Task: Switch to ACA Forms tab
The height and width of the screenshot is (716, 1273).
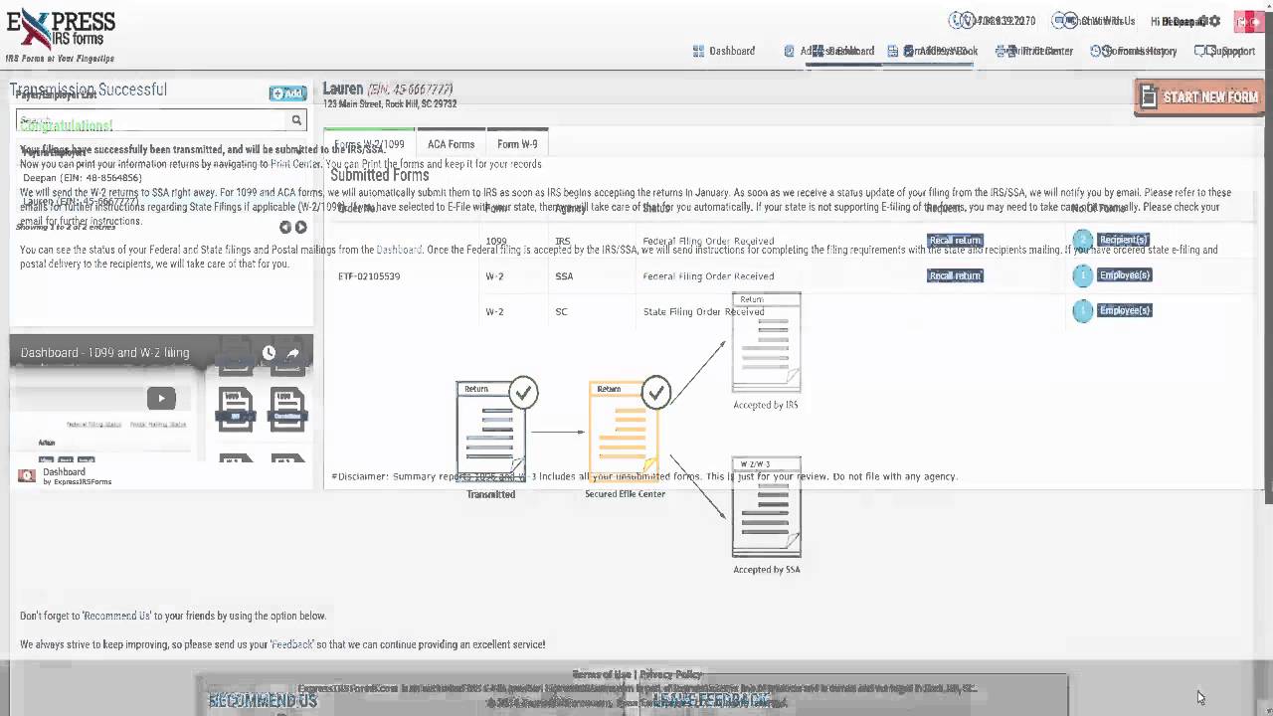Action: [451, 144]
